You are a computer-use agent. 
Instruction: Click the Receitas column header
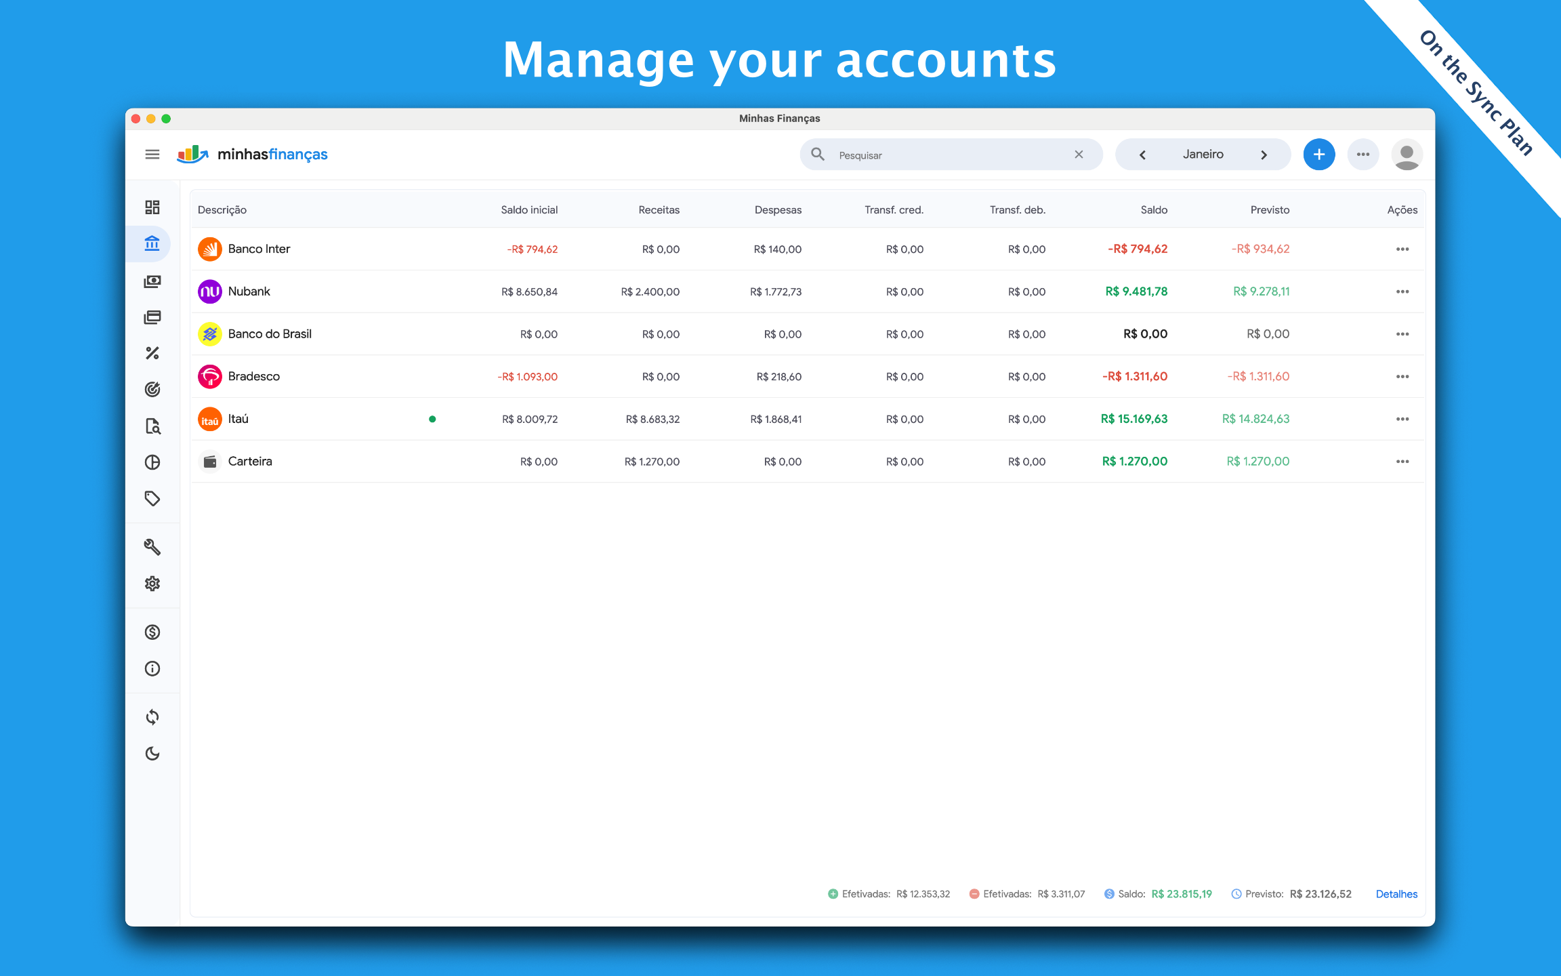(659, 210)
